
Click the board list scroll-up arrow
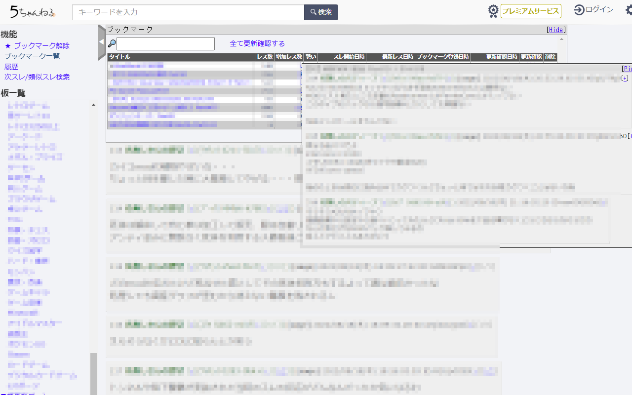[x=94, y=105]
